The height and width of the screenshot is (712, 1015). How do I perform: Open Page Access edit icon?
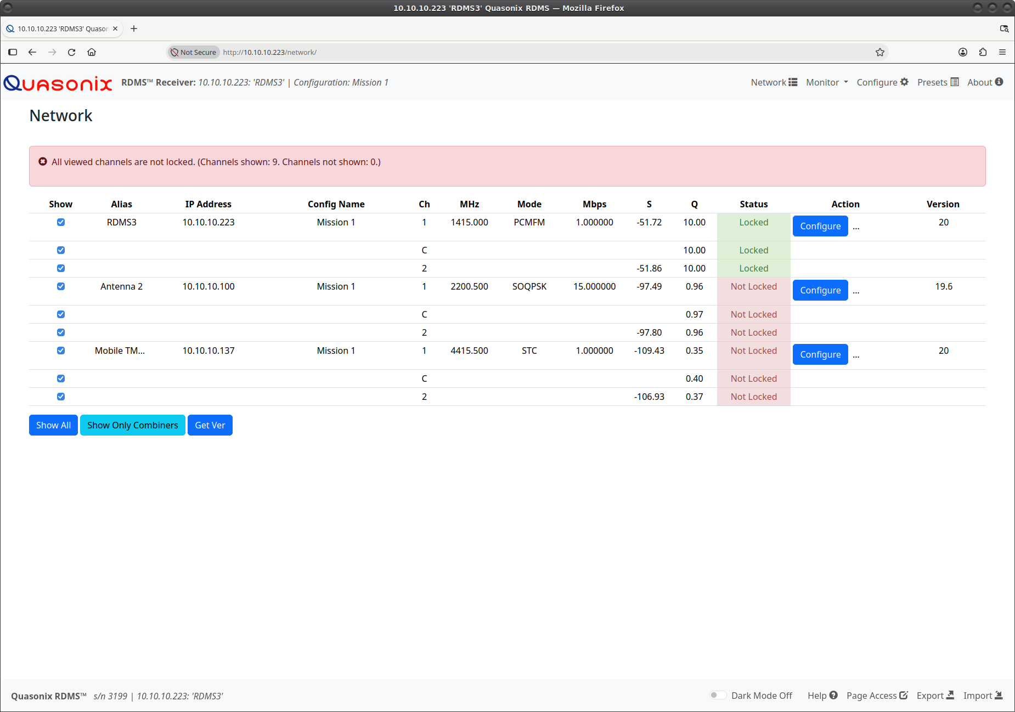coord(904,695)
